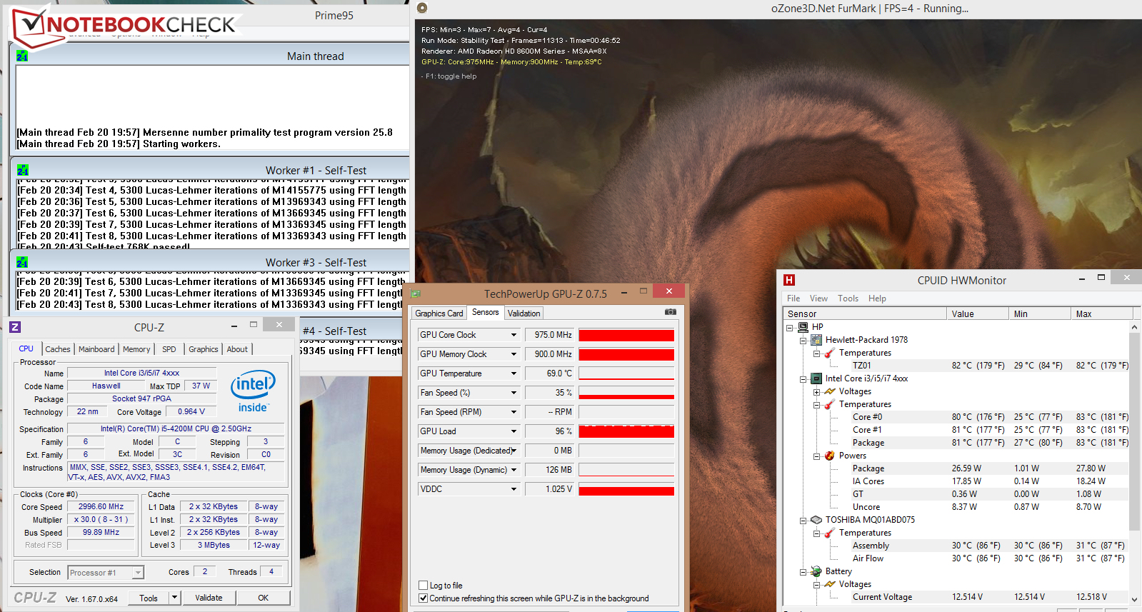Open the GPU Temperature sensor dropdown
This screenshot has width=1142, height=612.
tap(514, 373)
